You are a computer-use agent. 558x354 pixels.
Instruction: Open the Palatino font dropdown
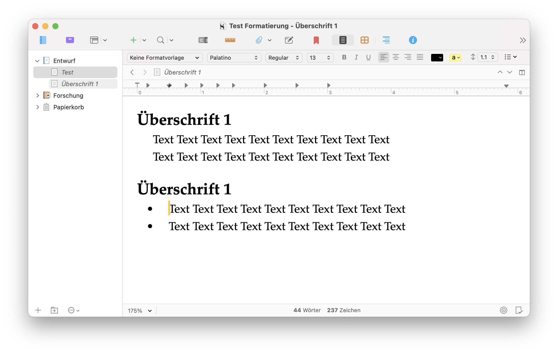click(234, 58)
